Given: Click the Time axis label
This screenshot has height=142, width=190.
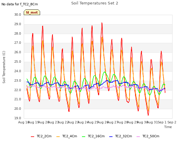Looking at the screenshot, I should [168, 127].
